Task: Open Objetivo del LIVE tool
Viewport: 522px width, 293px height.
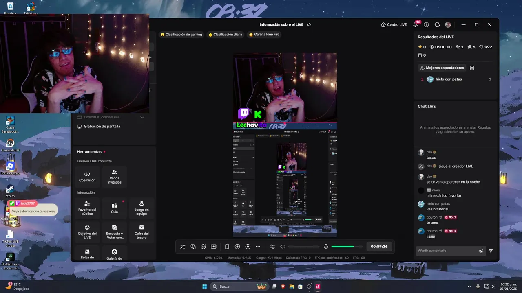Action: point(87,232)
